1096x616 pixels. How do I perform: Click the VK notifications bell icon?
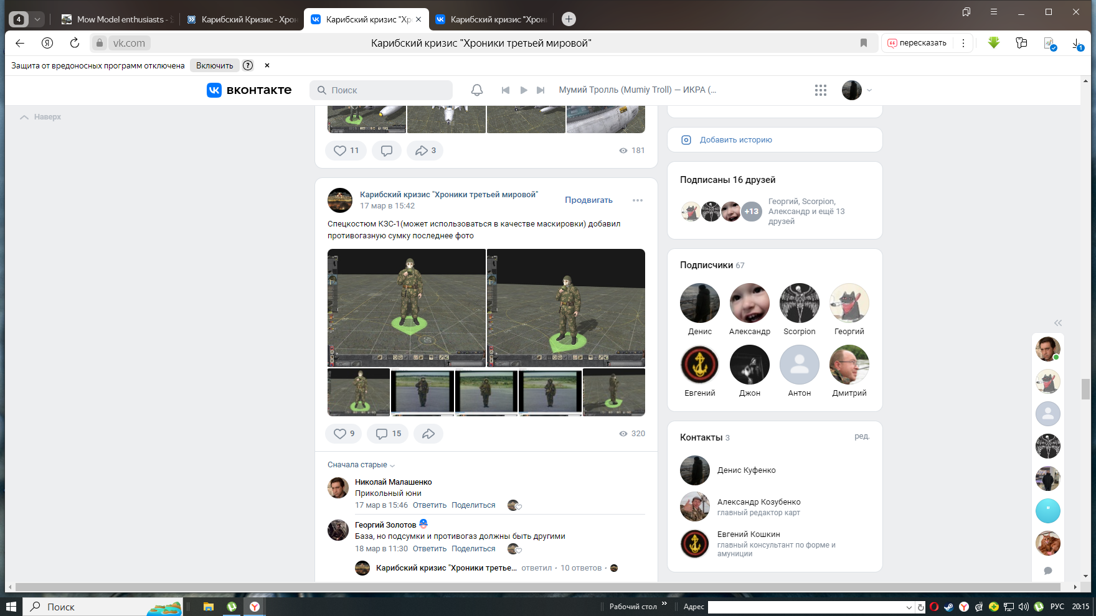477,90
